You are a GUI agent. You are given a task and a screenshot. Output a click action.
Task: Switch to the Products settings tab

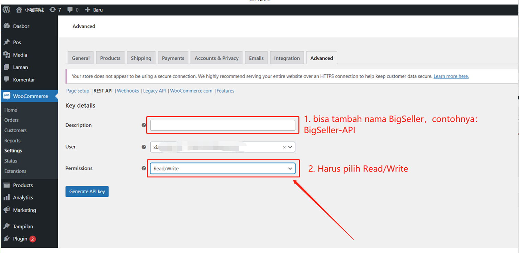pos(110,58)
